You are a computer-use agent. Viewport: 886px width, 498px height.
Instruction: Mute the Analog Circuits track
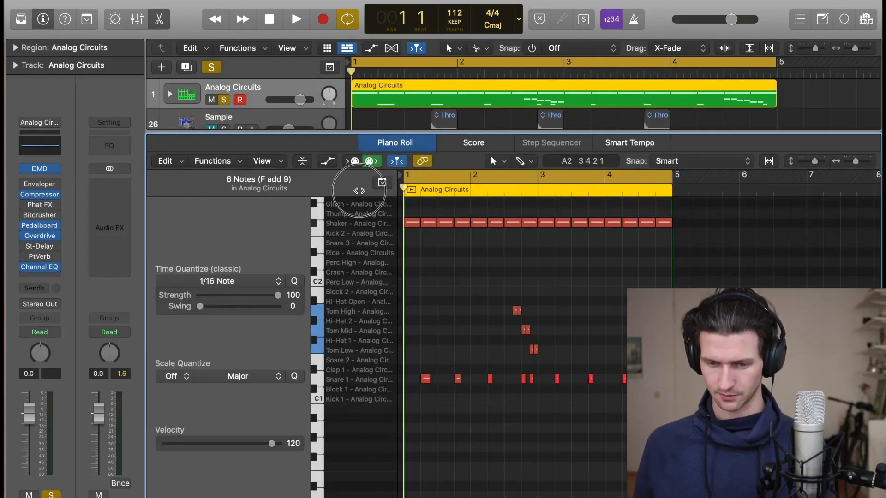click(x=211, y=100)
